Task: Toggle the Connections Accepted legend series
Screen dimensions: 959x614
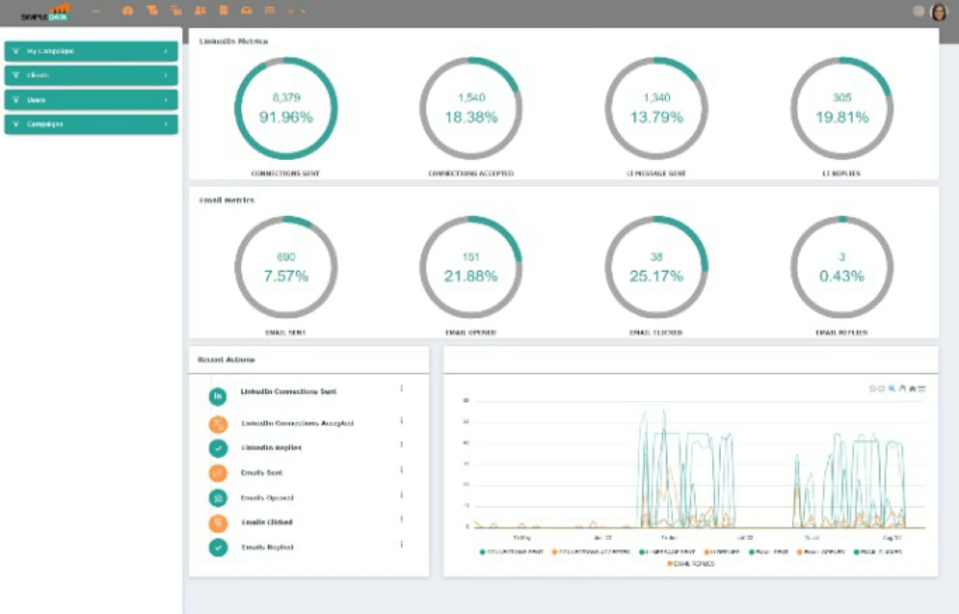Action: pyautogui.click(x=591, y=552)
